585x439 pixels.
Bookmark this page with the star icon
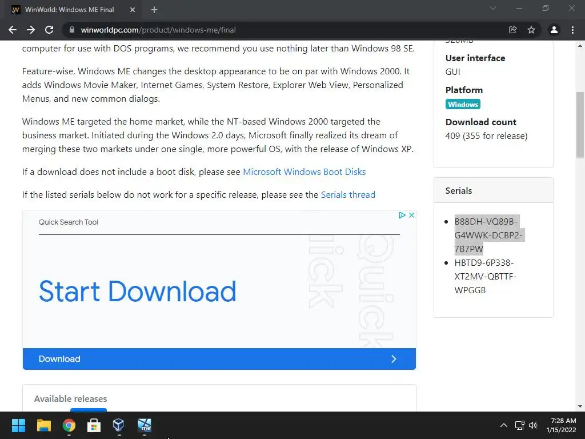(531, 30)
